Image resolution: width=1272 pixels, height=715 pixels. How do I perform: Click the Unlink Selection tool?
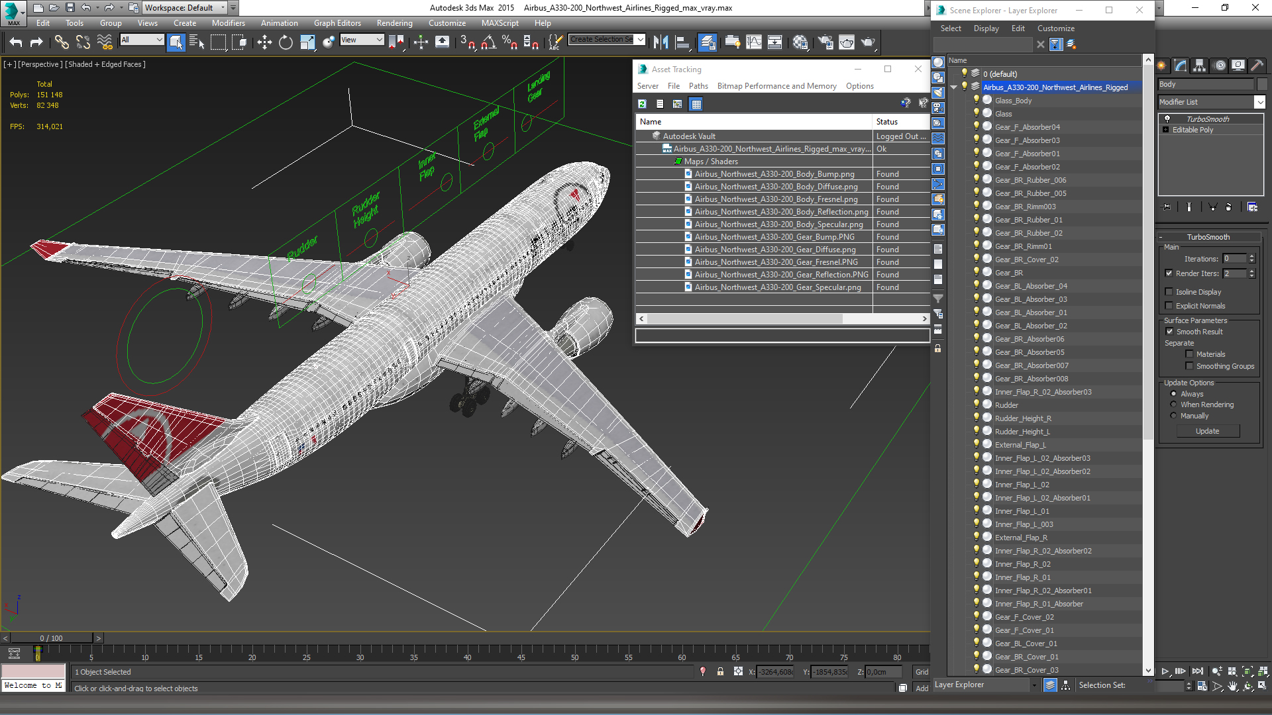pos(83,42)
